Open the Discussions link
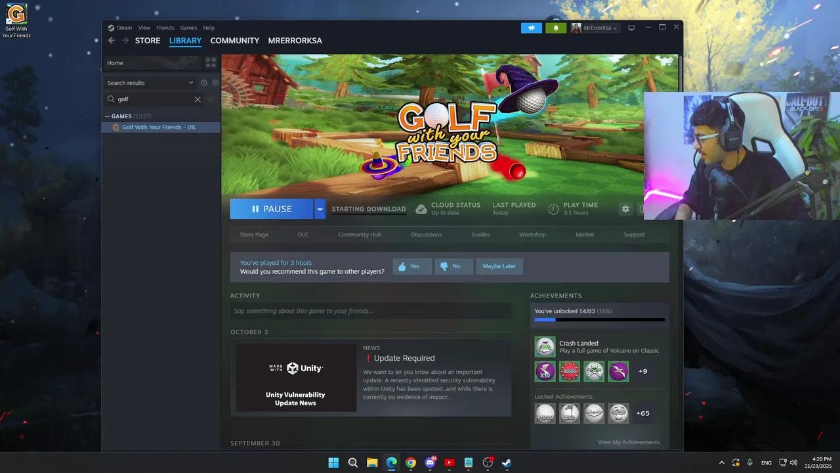840x473 pixels. point(427,235)
